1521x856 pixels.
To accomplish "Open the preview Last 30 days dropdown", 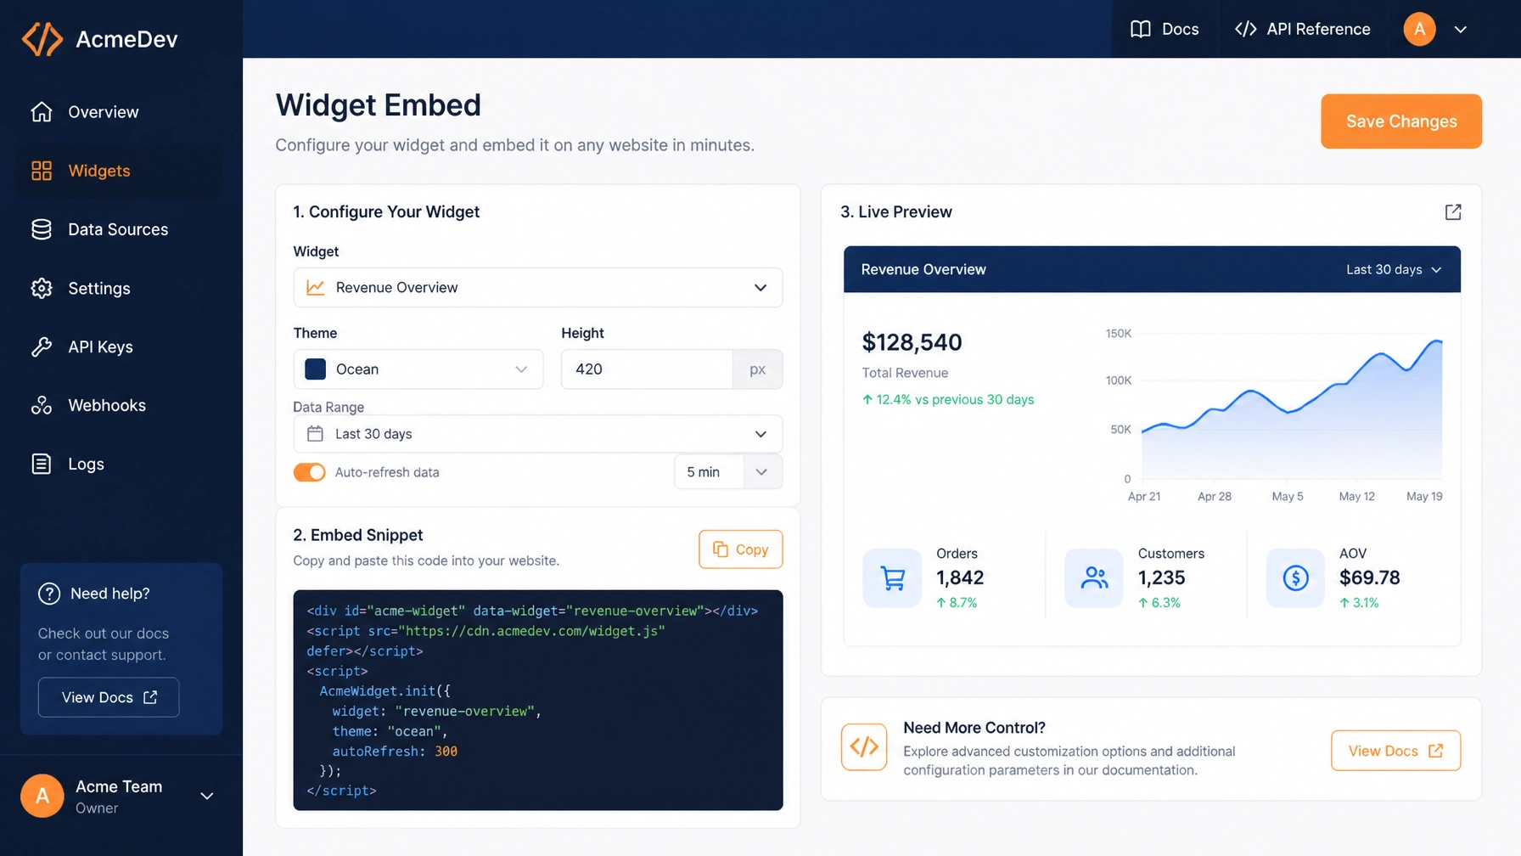I will tap(1394, 269).
